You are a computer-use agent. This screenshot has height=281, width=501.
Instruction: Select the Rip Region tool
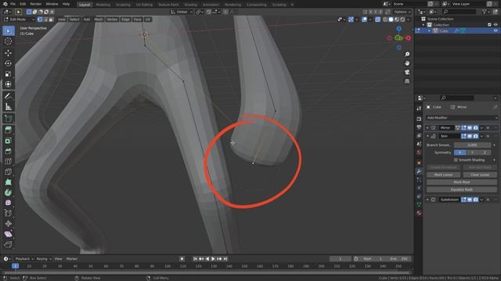coord(9,244)
